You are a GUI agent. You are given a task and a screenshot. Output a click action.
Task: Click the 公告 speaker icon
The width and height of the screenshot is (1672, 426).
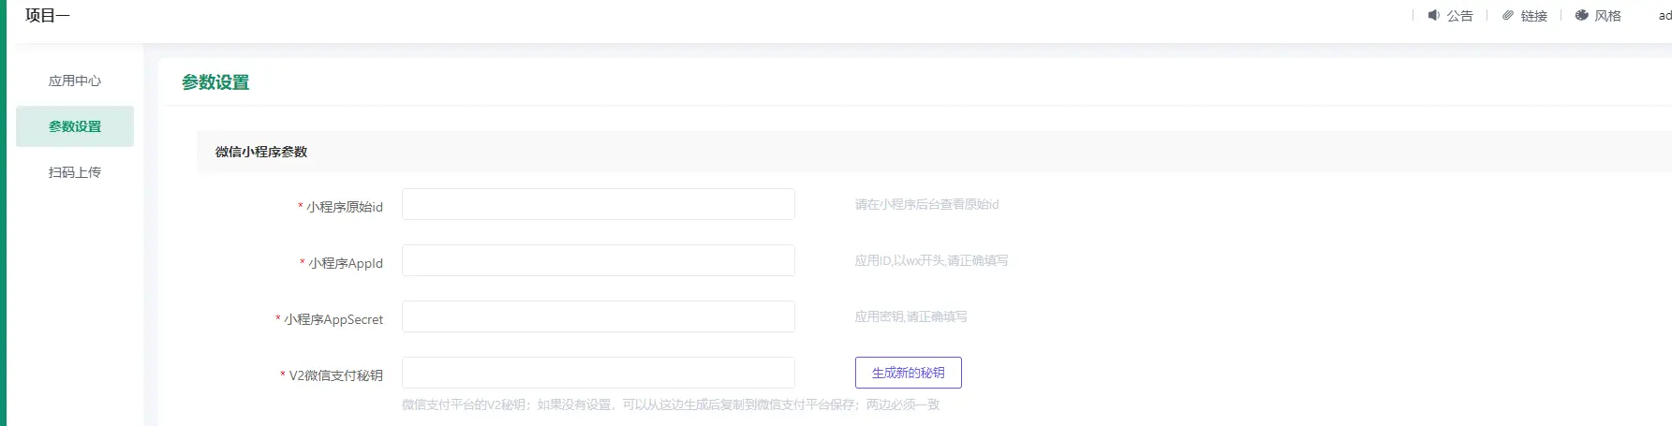[1434, 15]
